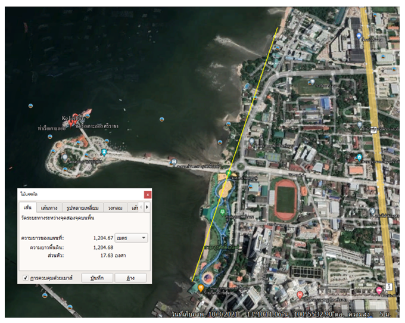Screen dimensions: 405x323
Task: Click the บันทึก (Save) button
Action: click(96, 278)
